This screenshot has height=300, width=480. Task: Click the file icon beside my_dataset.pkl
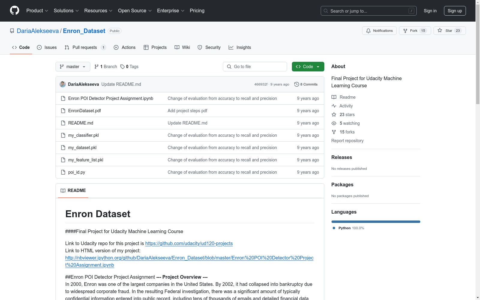coord(63,148)
